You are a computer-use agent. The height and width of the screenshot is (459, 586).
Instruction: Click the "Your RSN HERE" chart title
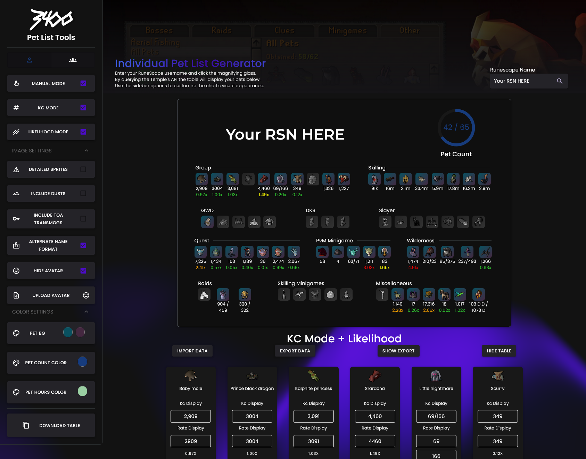tap(285, 134)
